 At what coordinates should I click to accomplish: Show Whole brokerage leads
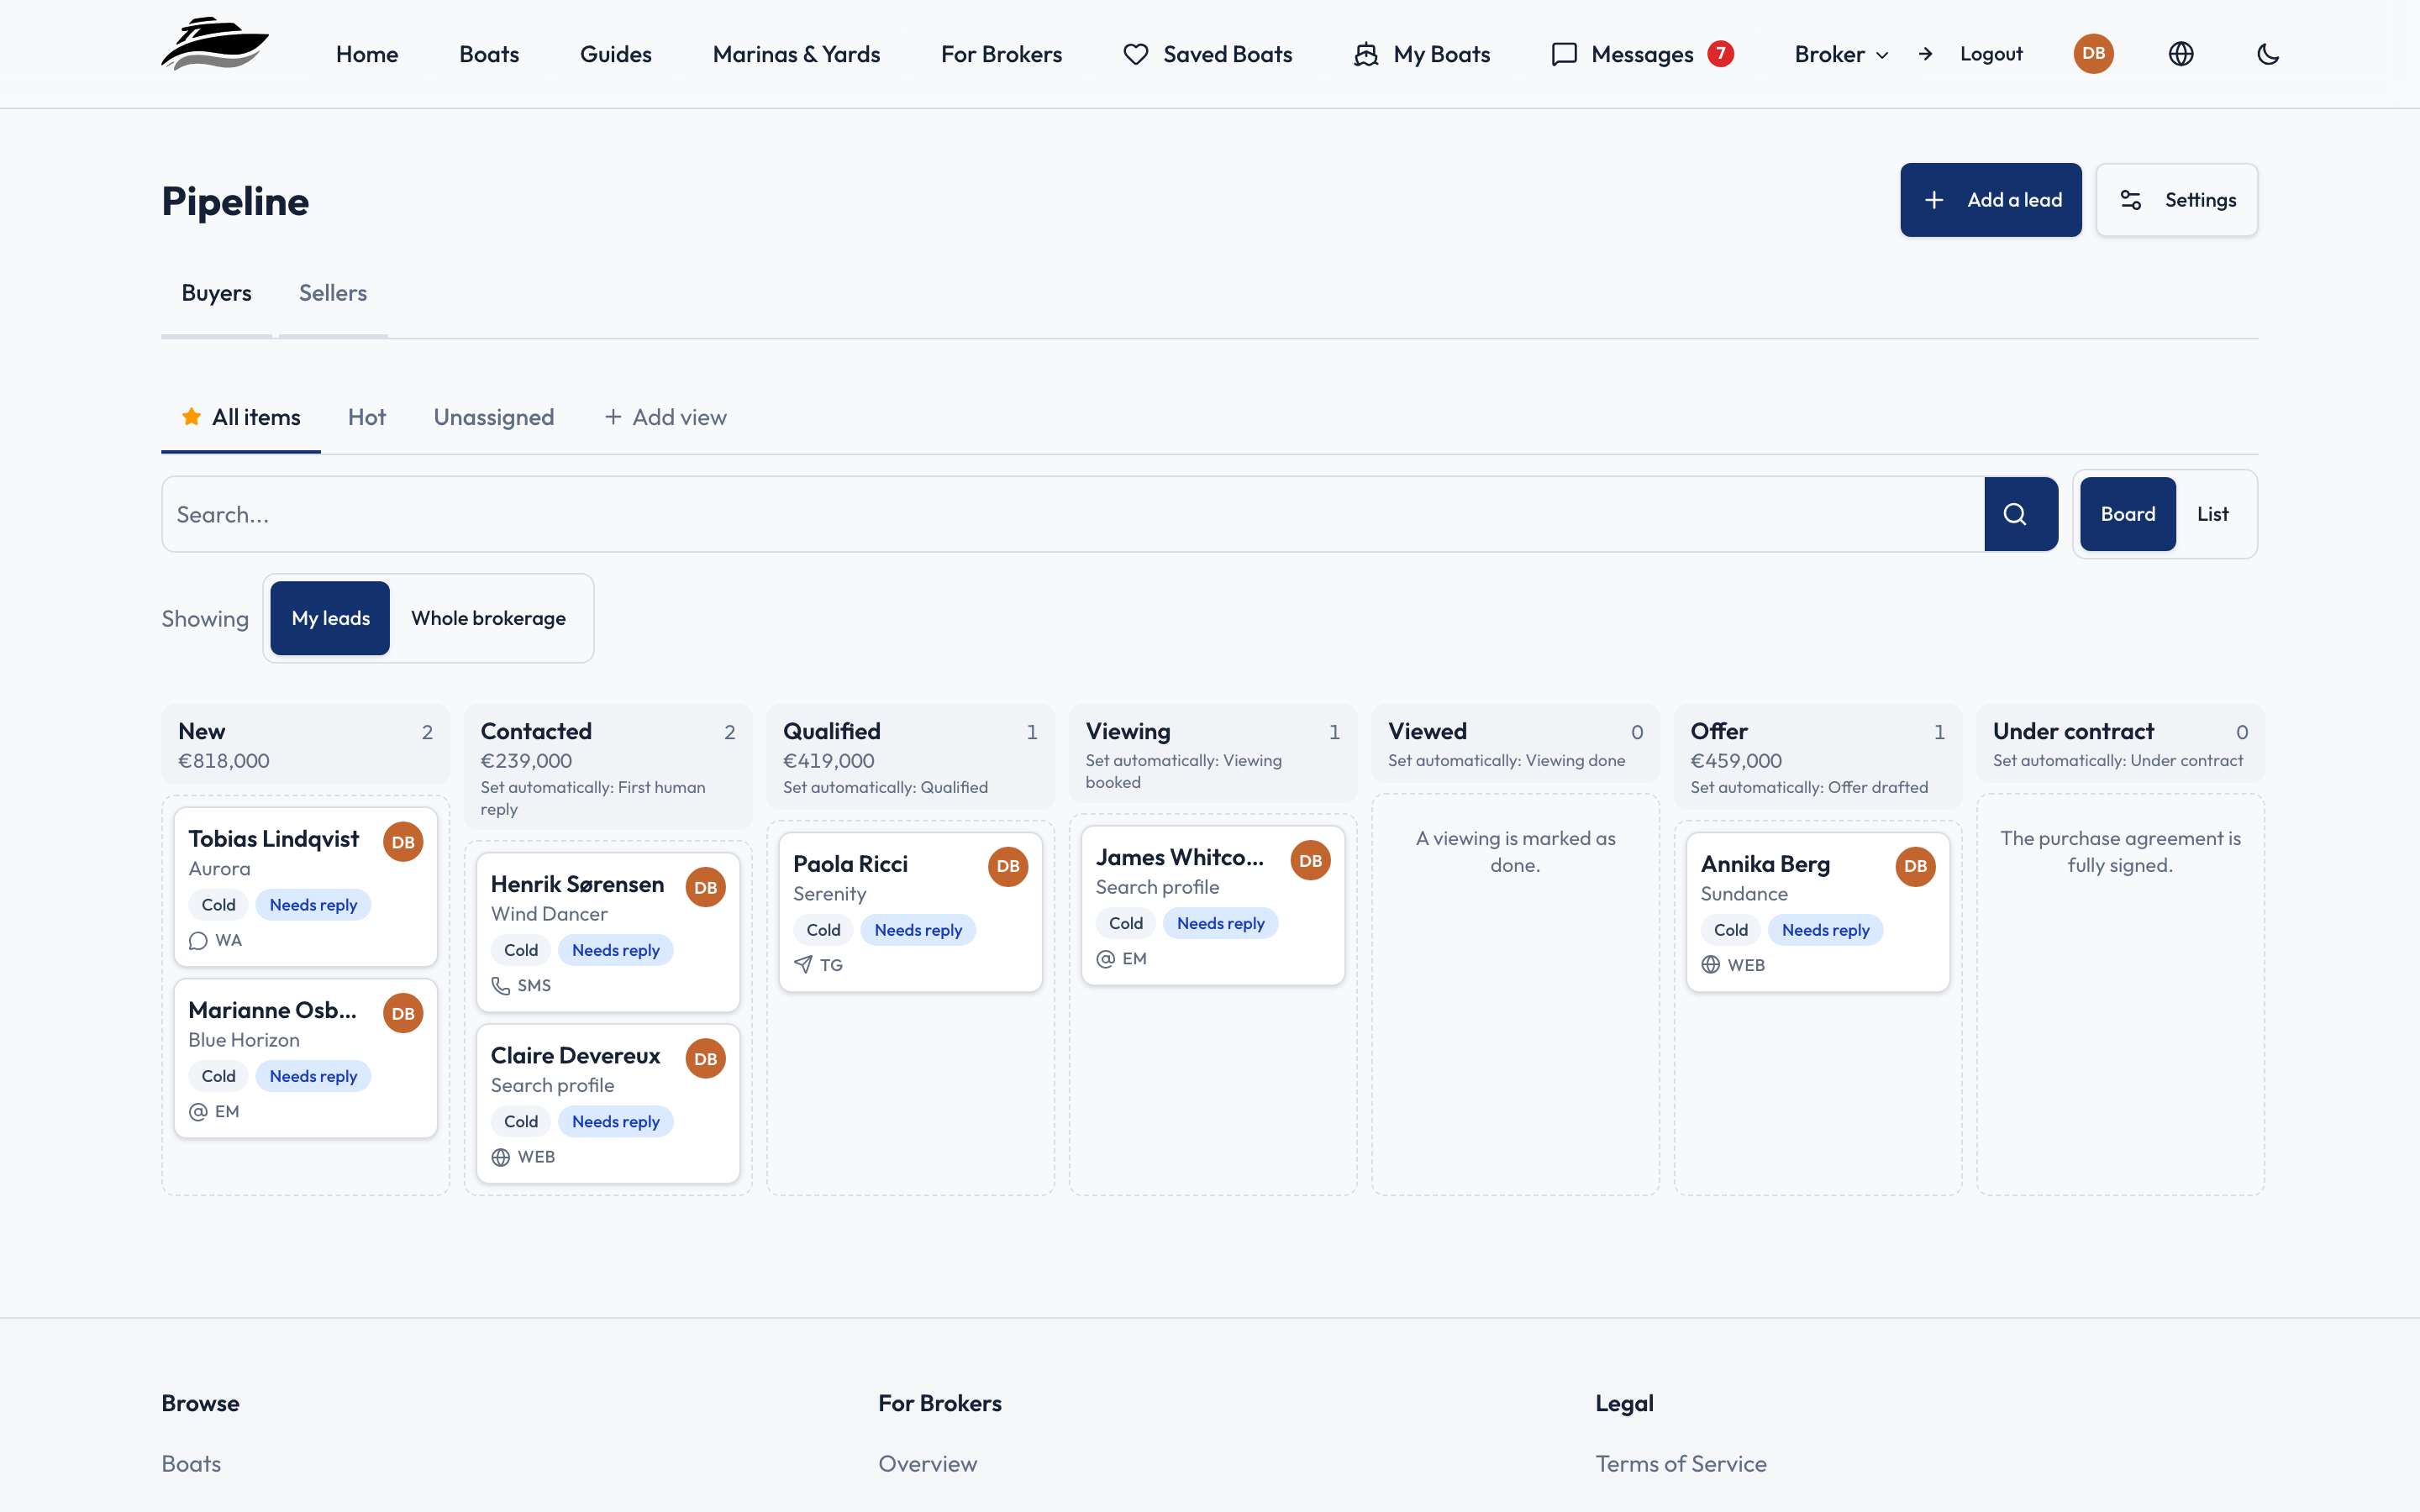pos(488,618)
